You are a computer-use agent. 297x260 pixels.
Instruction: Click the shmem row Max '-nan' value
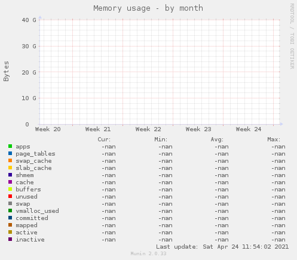(x=278, y=175)
